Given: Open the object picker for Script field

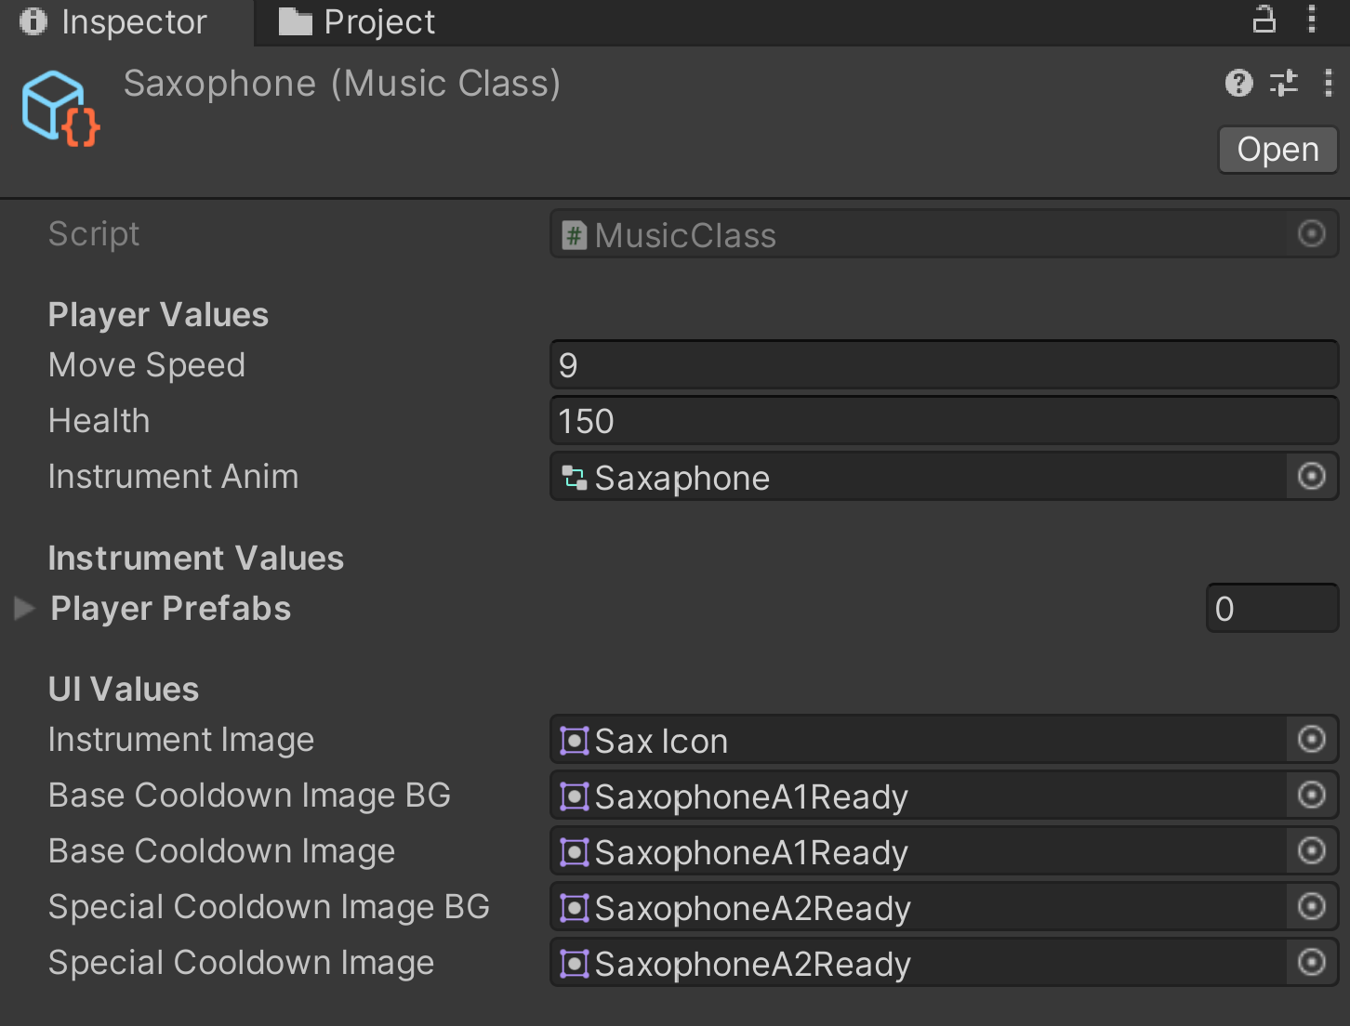Looking at the screenshot, I should (1311, 234).
